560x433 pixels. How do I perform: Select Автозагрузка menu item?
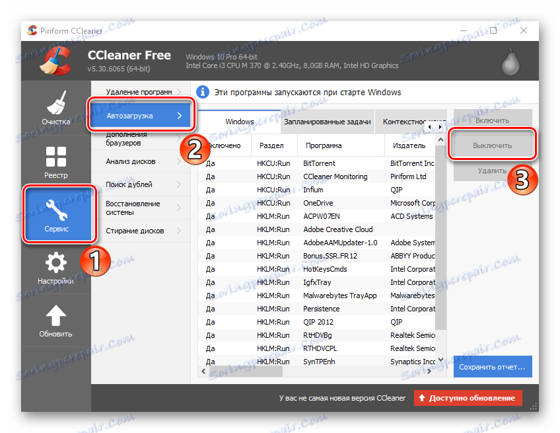[x=141, y=116]
